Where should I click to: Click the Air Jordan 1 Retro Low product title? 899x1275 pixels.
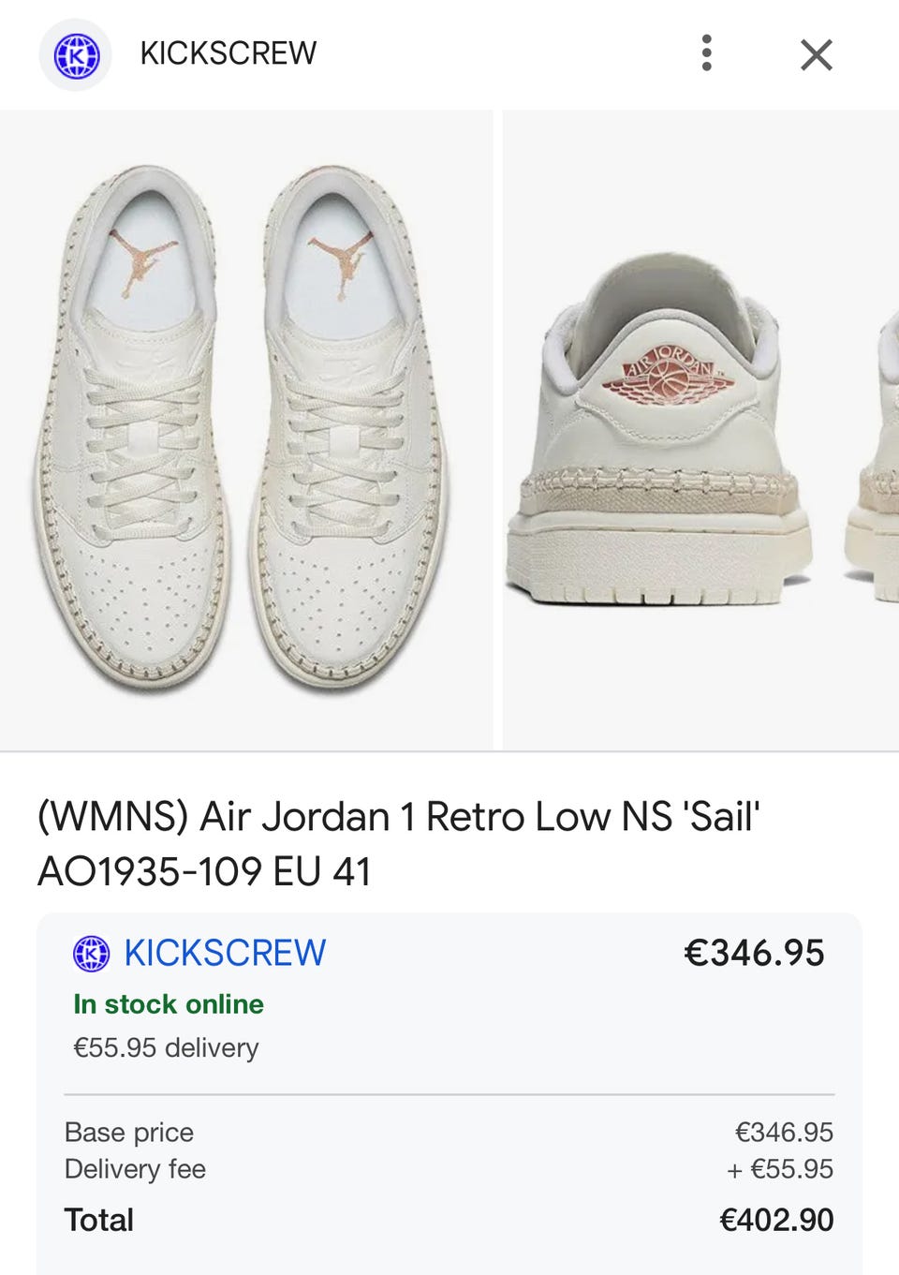399,844
